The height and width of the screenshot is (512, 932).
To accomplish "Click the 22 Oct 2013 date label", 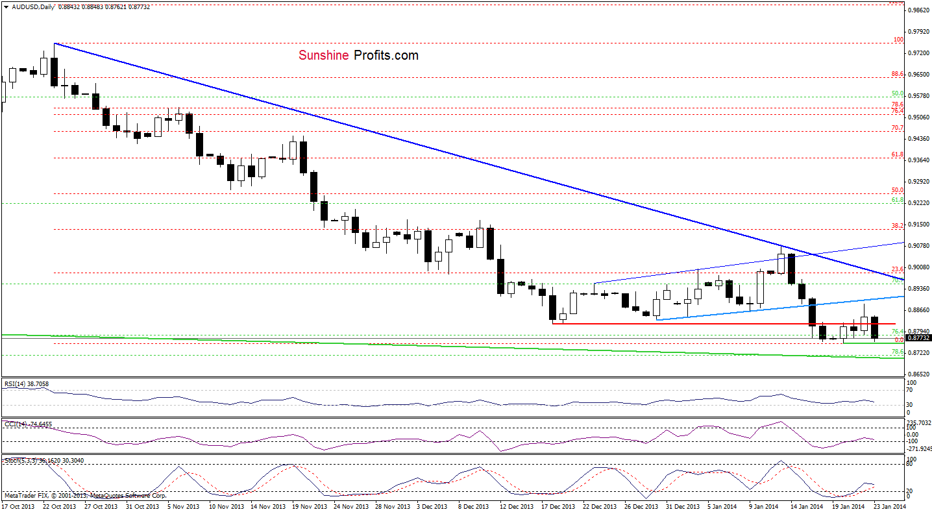I will click(x=61, y=506).
